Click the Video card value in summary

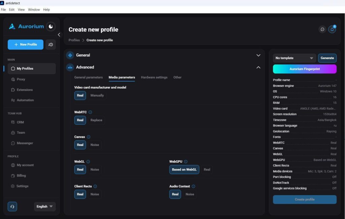318,108
